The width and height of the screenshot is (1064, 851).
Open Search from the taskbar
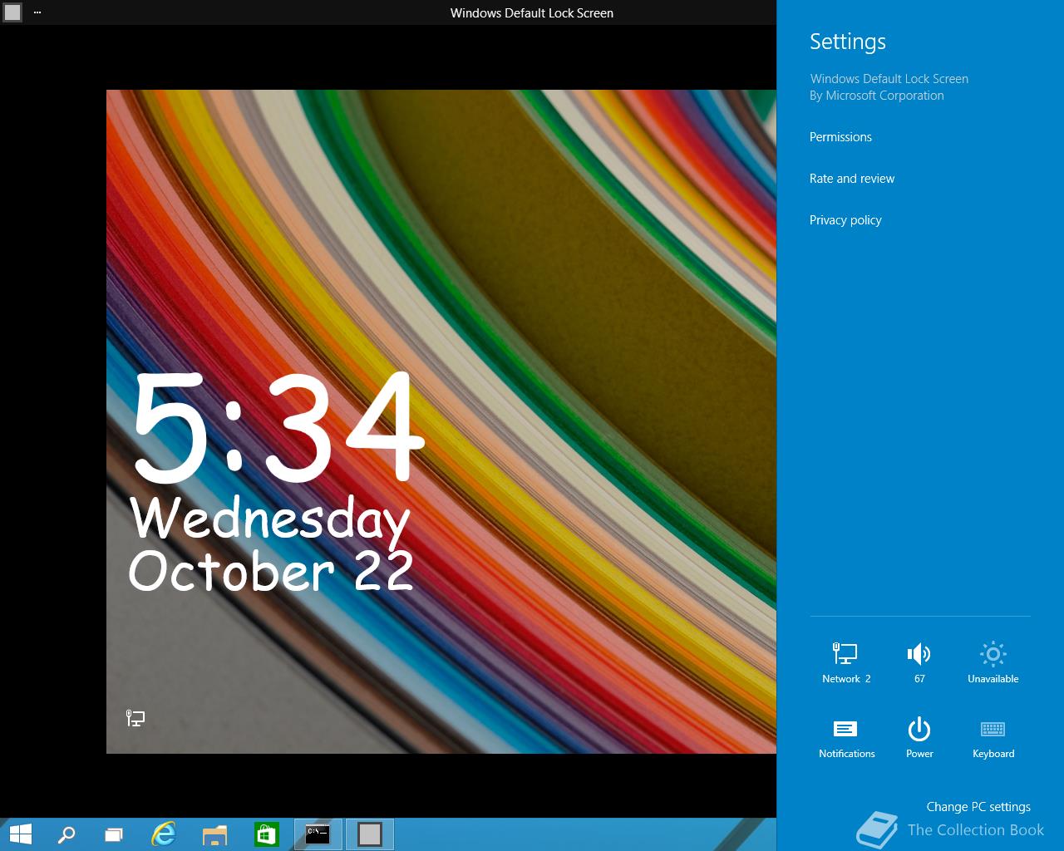click(66, 834)
